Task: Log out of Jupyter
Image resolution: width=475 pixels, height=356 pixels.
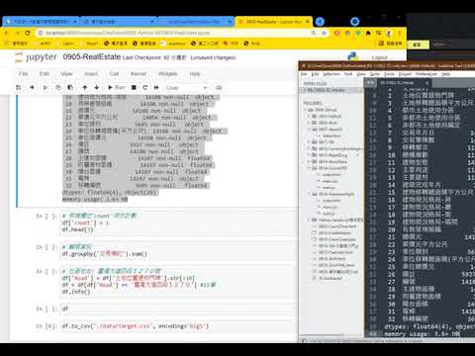Action: click(x=379, y=57)
